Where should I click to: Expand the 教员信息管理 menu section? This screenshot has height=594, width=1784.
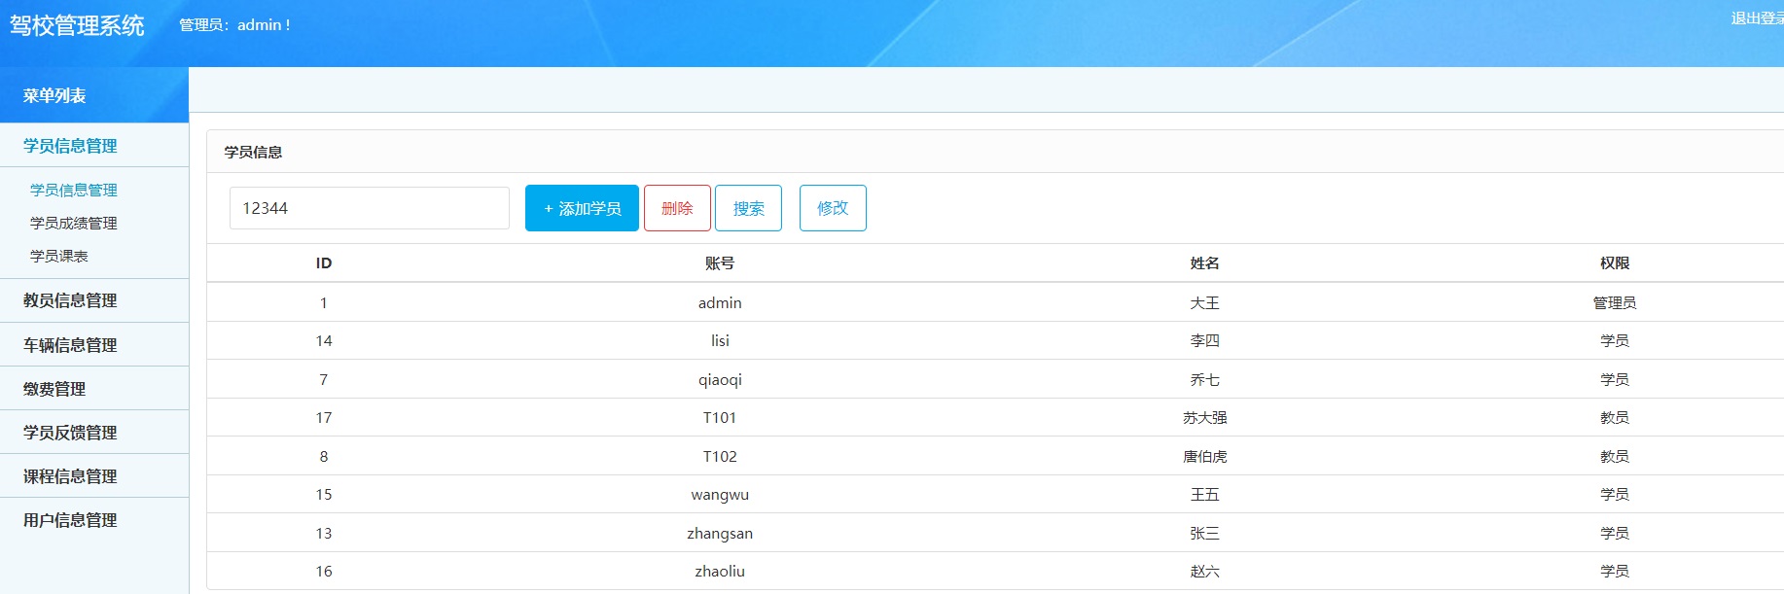click(94, 300)
